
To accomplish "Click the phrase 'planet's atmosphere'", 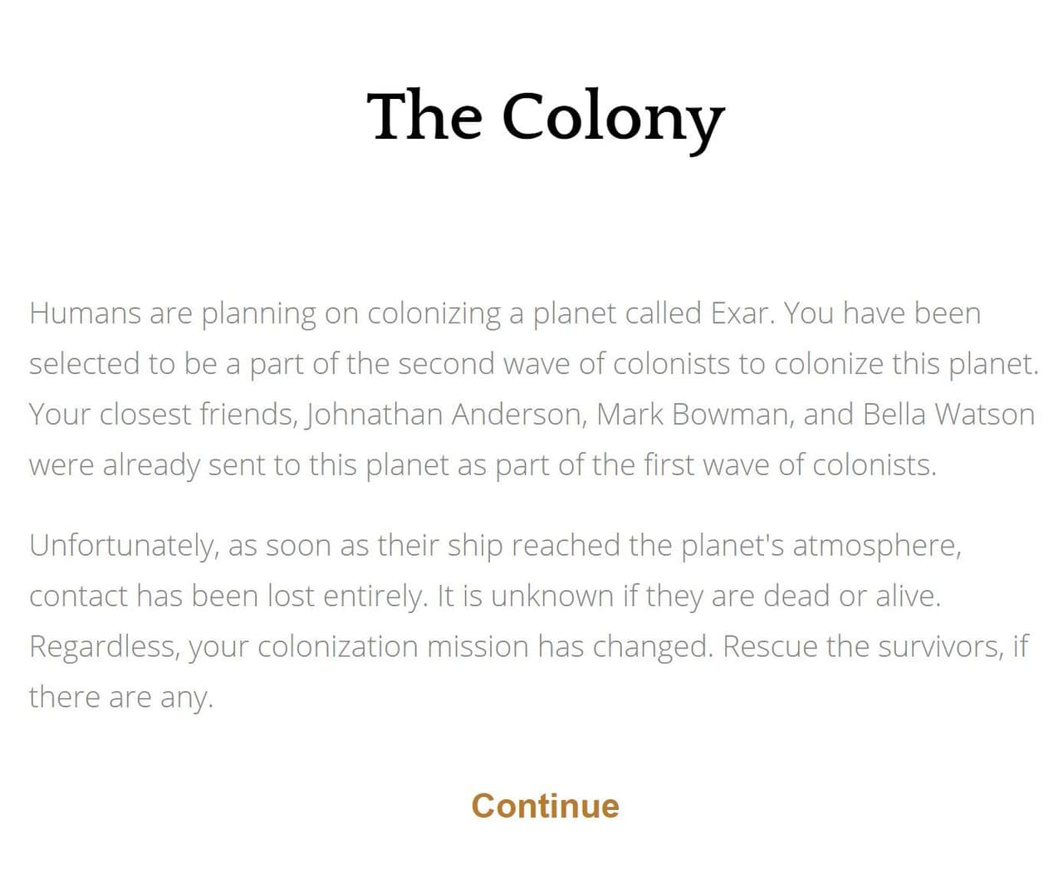I will pyautogui.click(x=820, y=546).
